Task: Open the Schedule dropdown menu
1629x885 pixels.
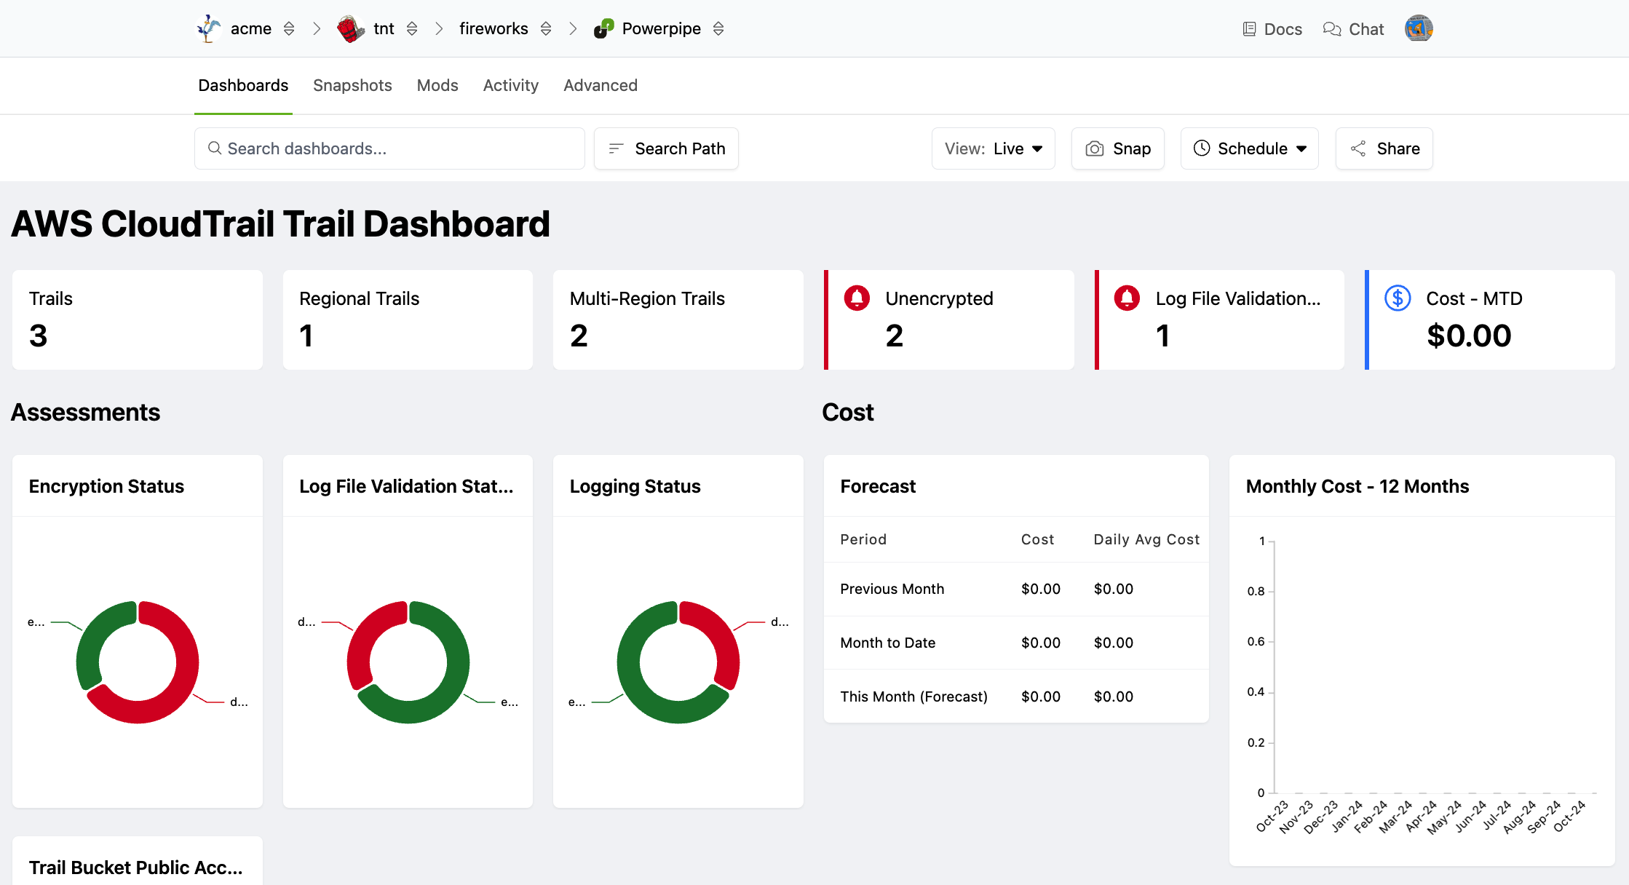Action: 1249,148
